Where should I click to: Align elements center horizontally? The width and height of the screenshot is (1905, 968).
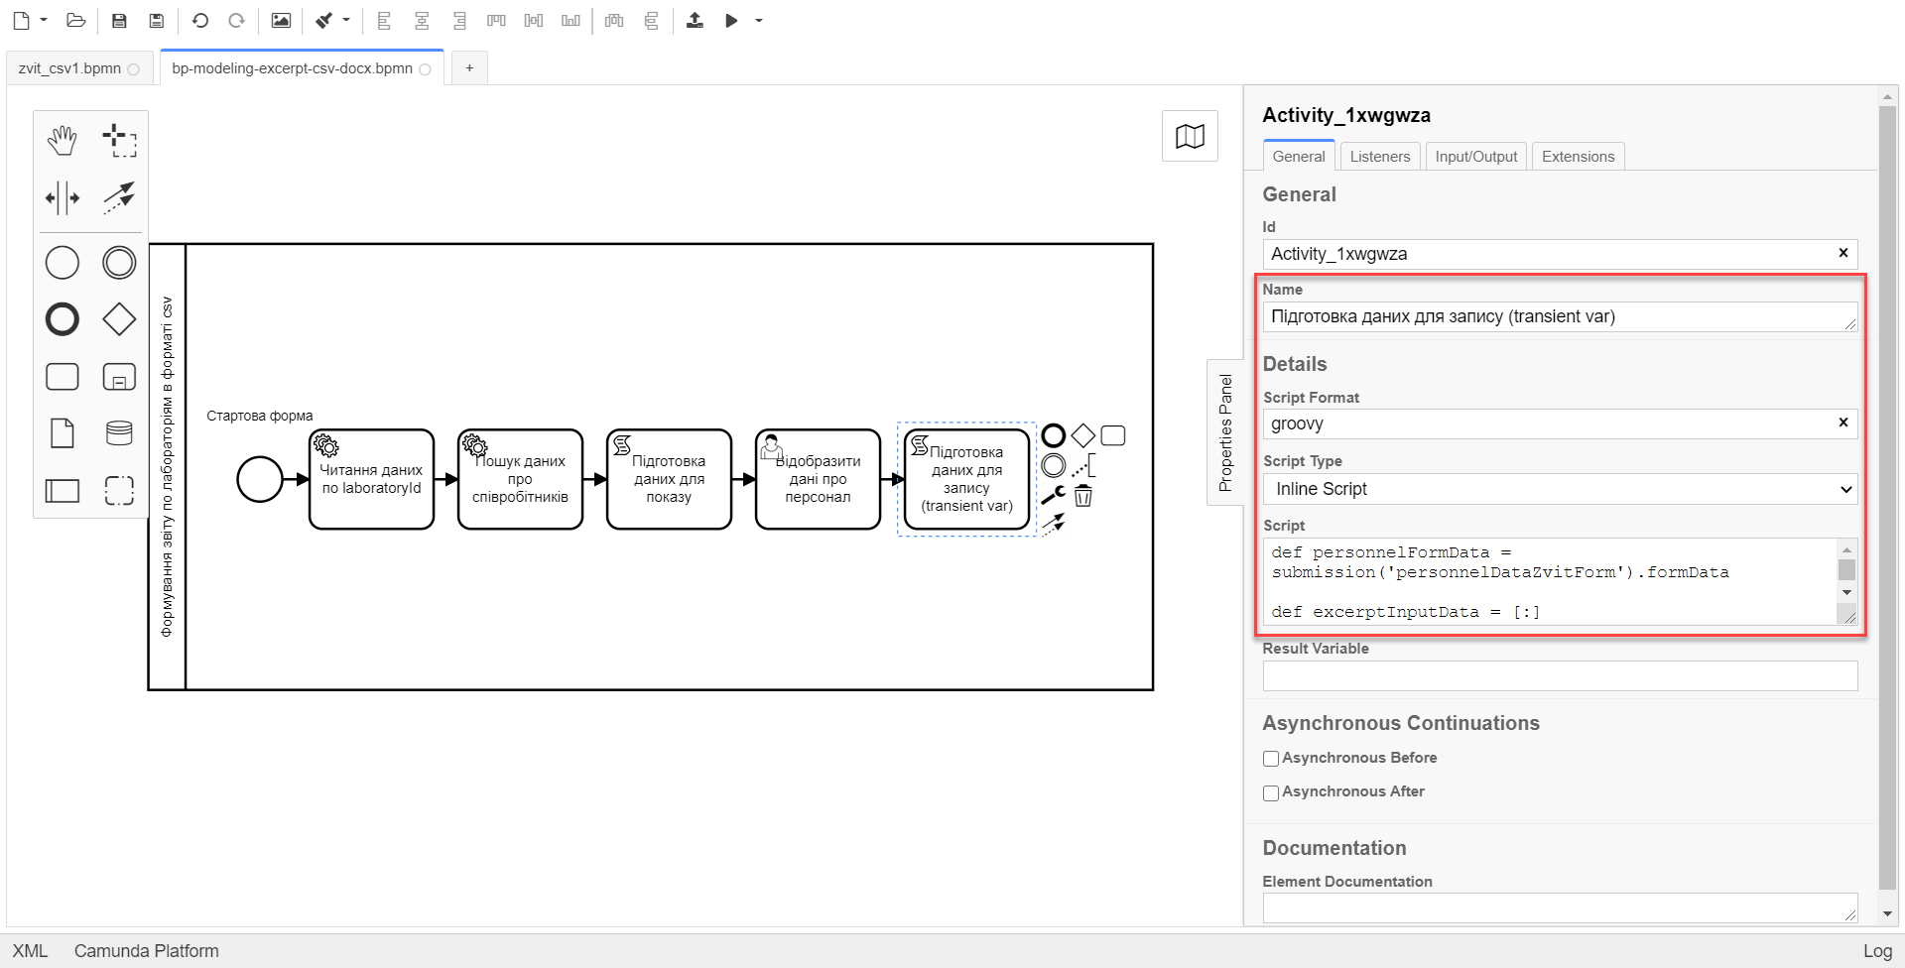[x=422, y=20]
